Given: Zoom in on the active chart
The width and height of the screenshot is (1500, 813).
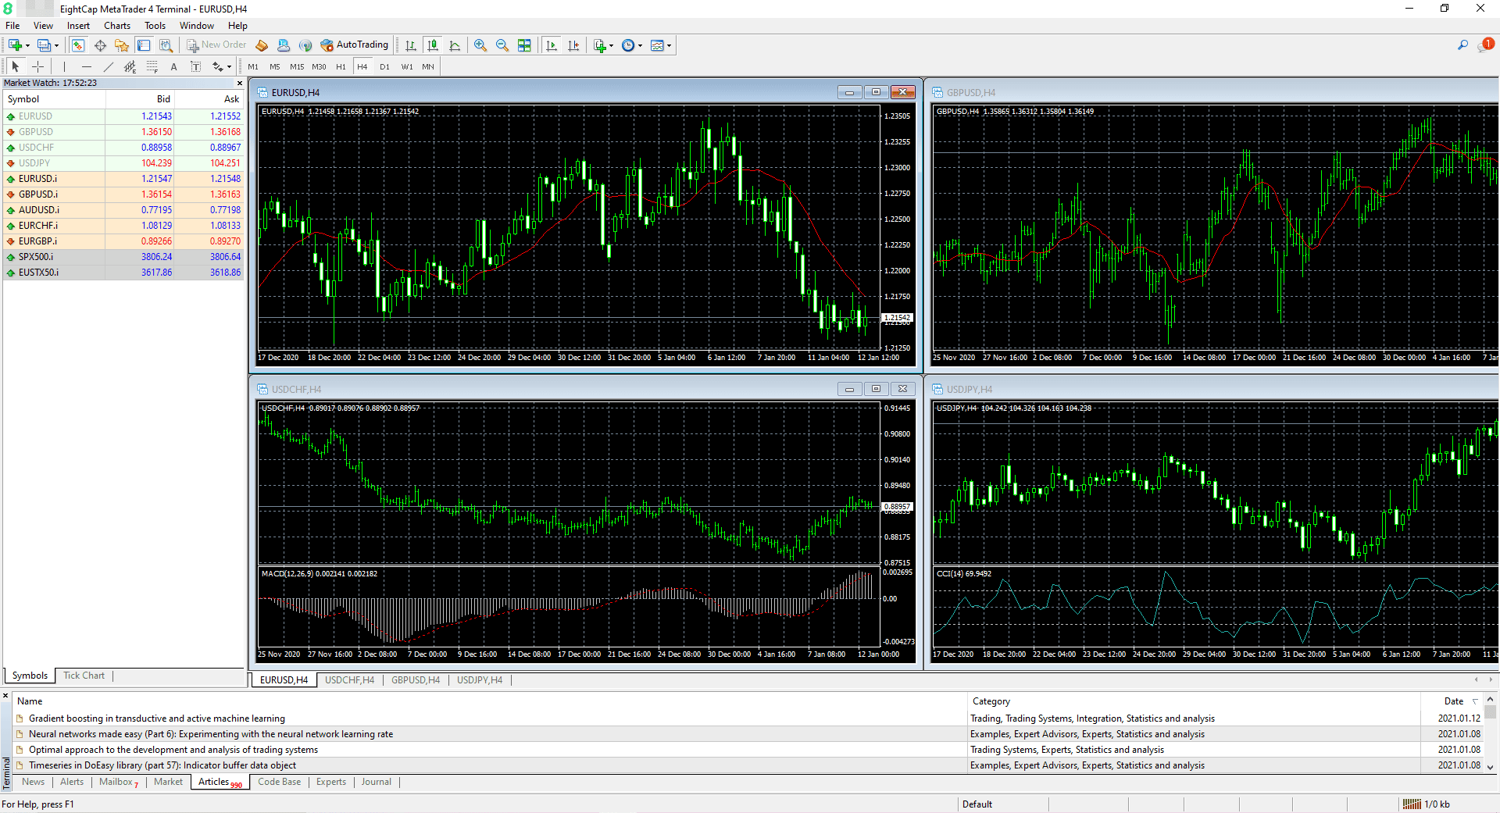Looking at the screenshot, I should tap(480, 45).
